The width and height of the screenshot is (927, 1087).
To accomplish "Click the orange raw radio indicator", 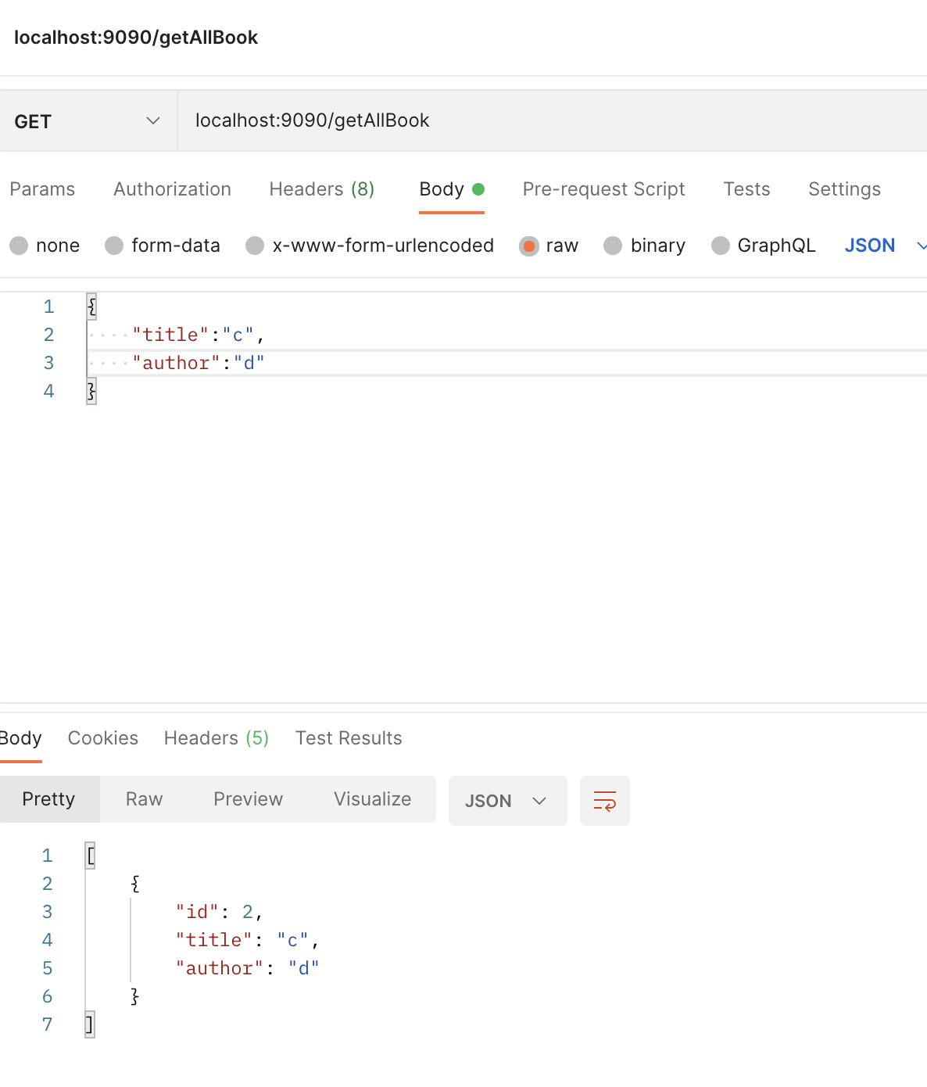I will coord(529,246).
